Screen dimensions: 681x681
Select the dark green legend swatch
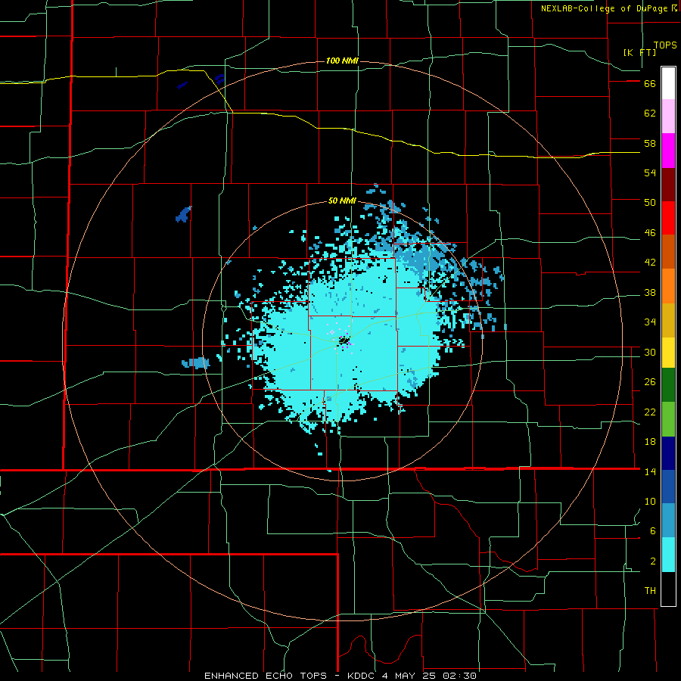tap(668, 385)
